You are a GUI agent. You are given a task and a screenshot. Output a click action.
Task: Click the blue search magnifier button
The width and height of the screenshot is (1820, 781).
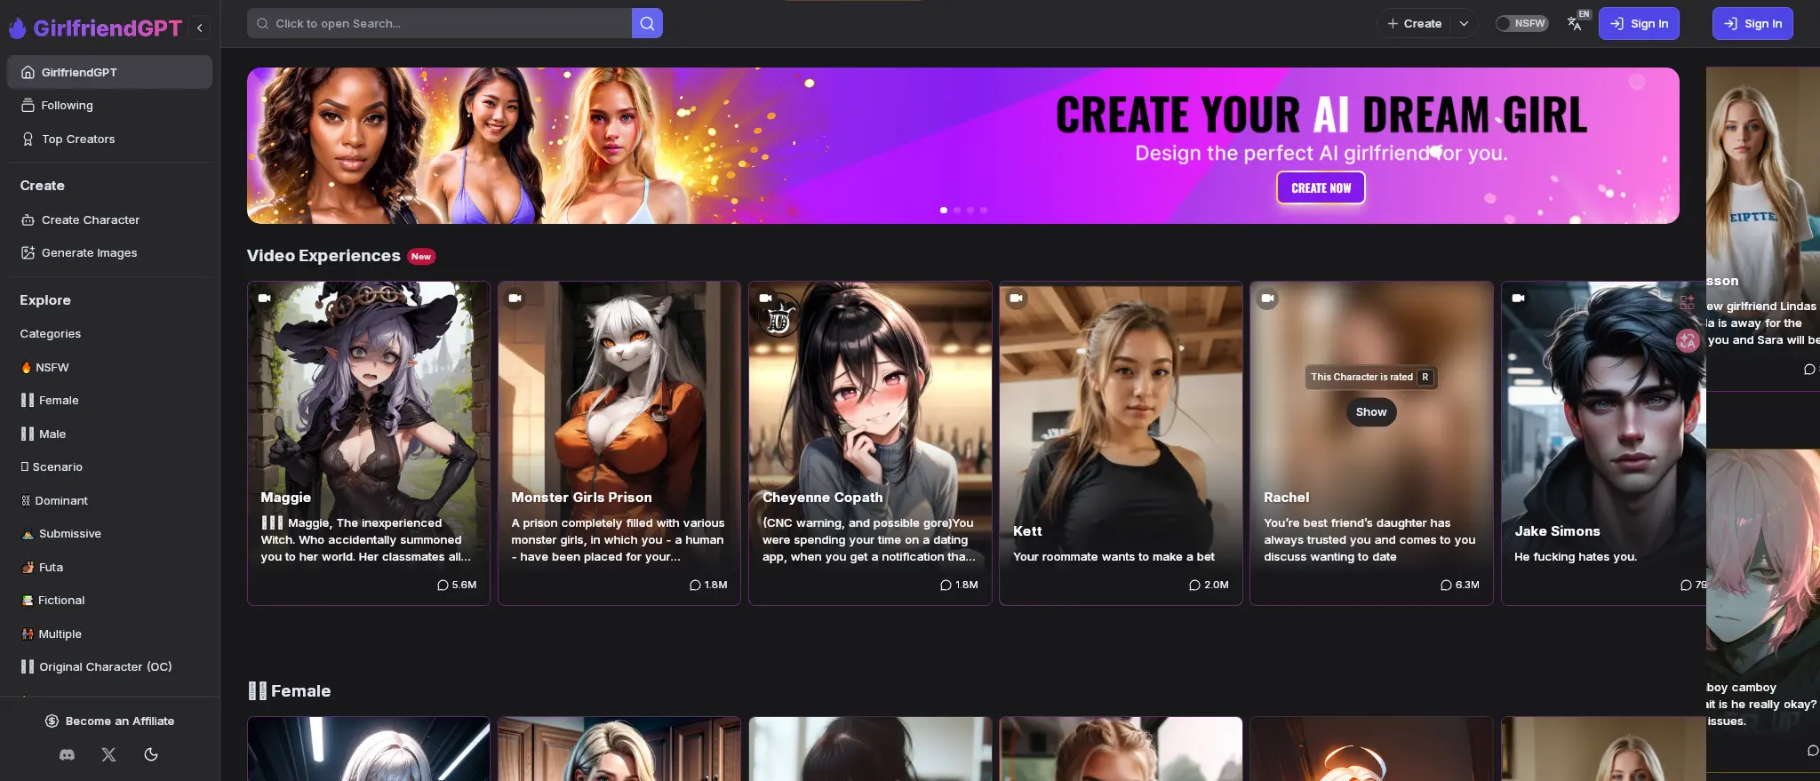(647, 24)
